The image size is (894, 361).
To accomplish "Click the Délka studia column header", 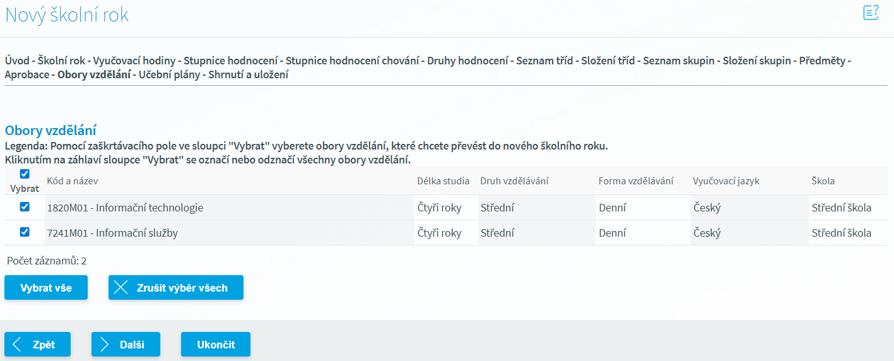I will [443, 181].
